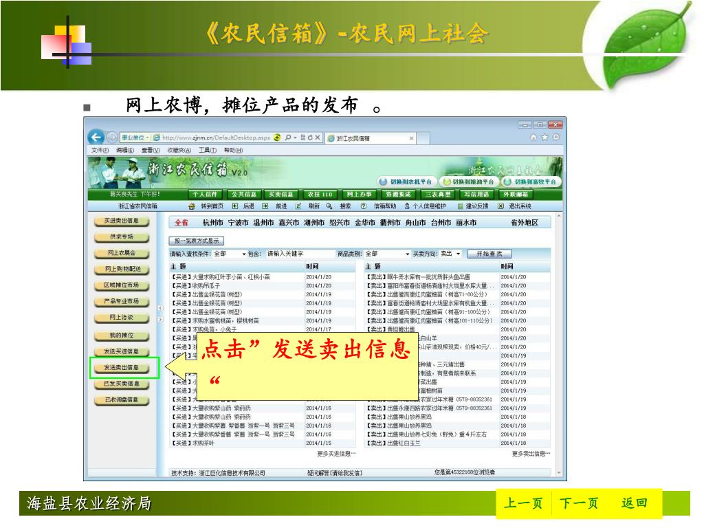The width and height of the screenshot is (704, 528).
Task: Click the 信箱帮助 help icon
Action: coord(363,206)
